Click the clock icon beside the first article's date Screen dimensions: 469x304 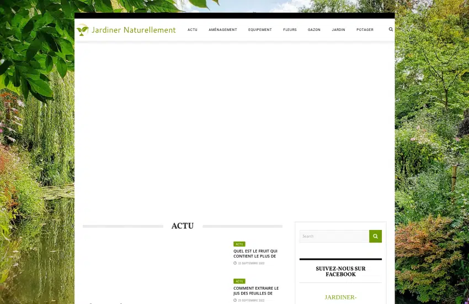[235, 263]
